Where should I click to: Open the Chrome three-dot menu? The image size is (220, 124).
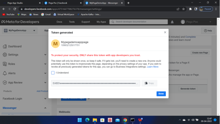(x=216, y=9)
